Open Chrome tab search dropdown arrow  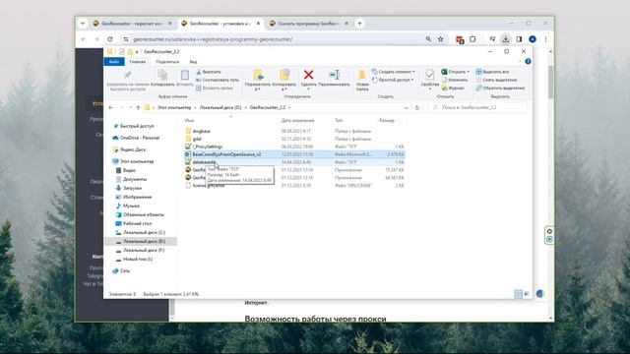tap(83, 24)
